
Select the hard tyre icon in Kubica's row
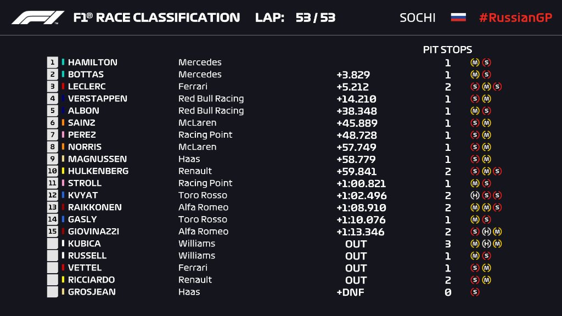(x=486, y=244)
